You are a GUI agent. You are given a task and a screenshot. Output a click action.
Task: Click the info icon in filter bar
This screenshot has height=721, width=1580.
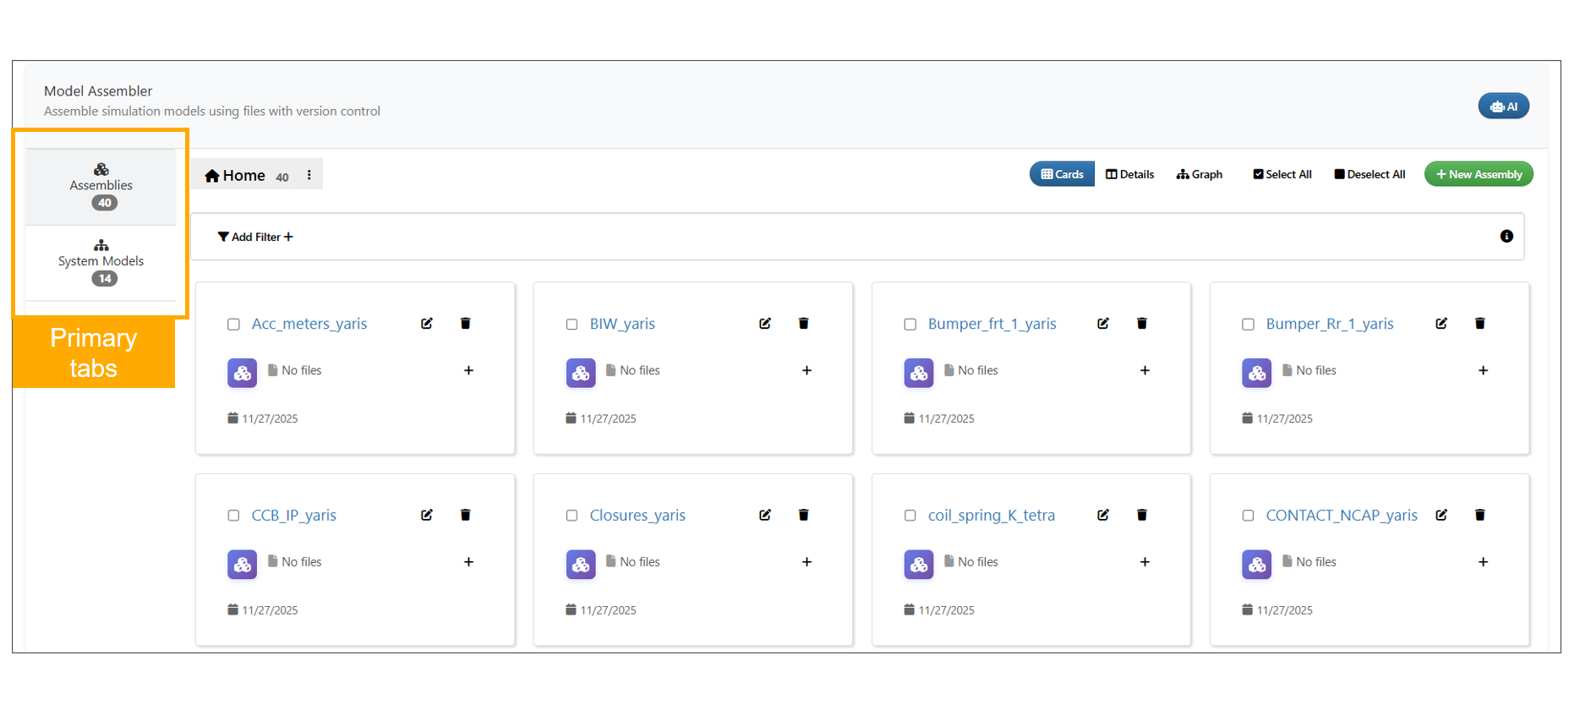[1506, 237]
